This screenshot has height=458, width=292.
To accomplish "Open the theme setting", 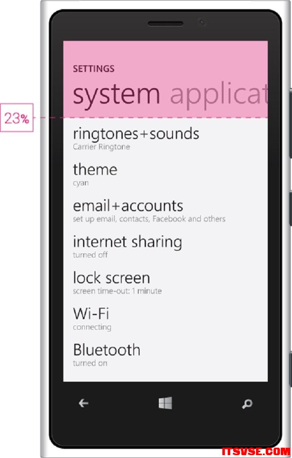I will pos(95,170).
